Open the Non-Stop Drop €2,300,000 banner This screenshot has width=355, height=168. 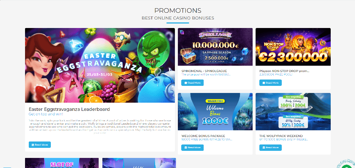coord(293,47)
